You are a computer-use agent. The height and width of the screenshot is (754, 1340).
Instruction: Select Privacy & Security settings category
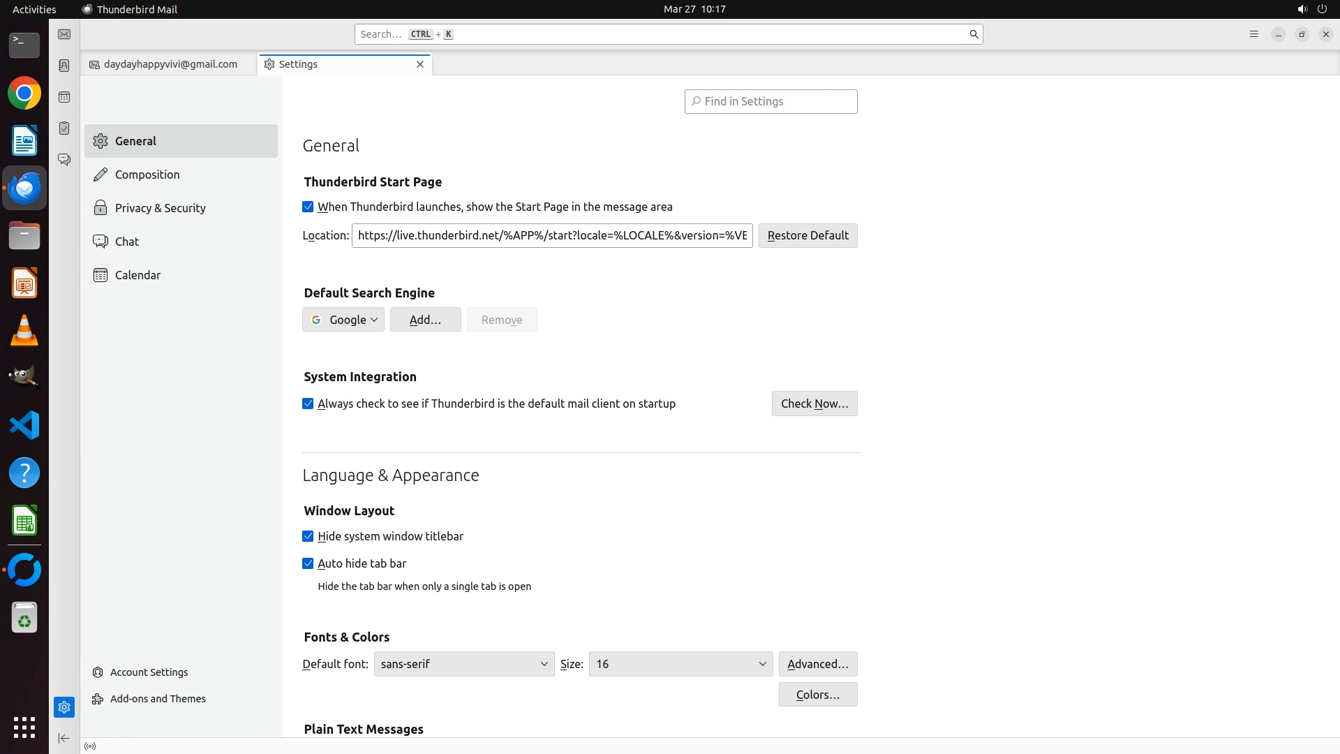160,208
